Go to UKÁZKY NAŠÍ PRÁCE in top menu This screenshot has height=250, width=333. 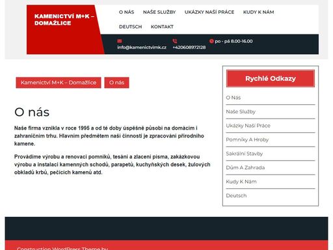click(x=209, y=12)
